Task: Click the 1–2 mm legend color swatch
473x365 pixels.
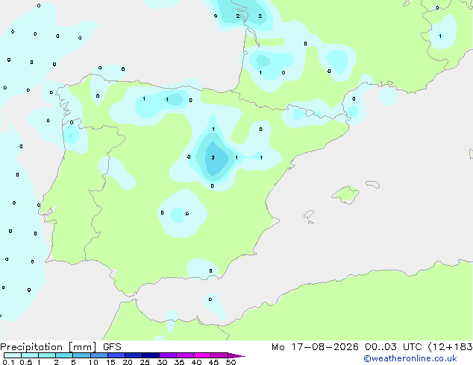Action: tap(47, 355)
